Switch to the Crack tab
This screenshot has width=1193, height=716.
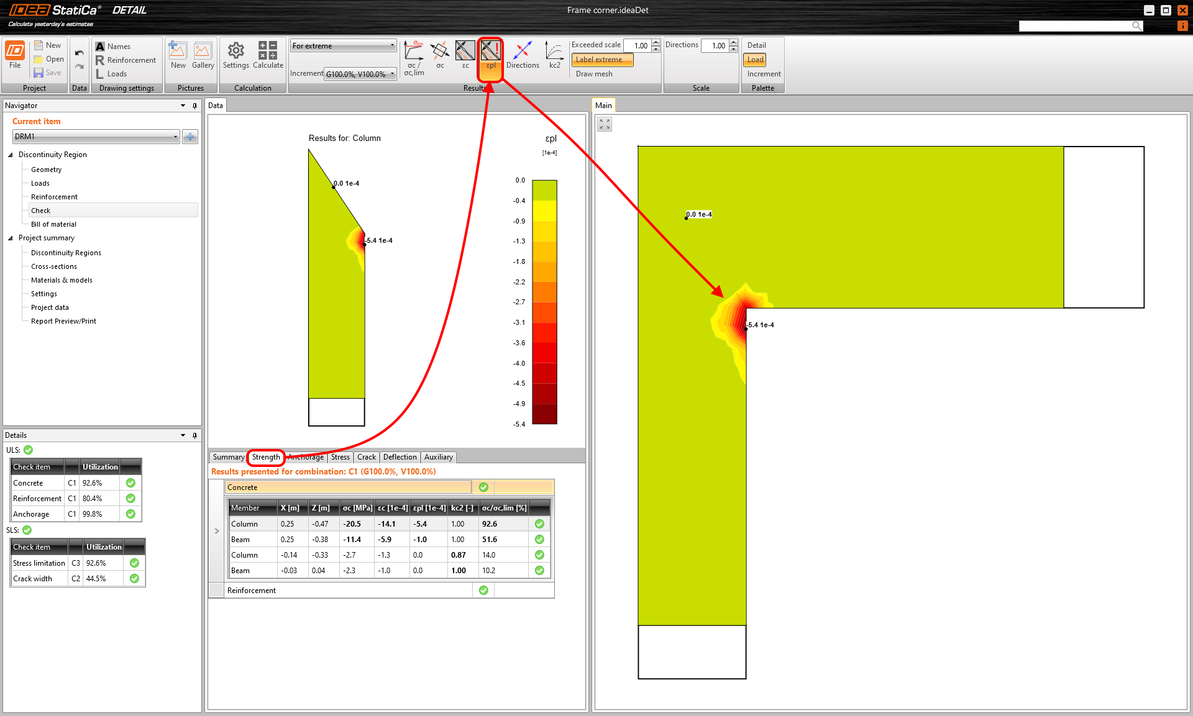click(366, 457)
